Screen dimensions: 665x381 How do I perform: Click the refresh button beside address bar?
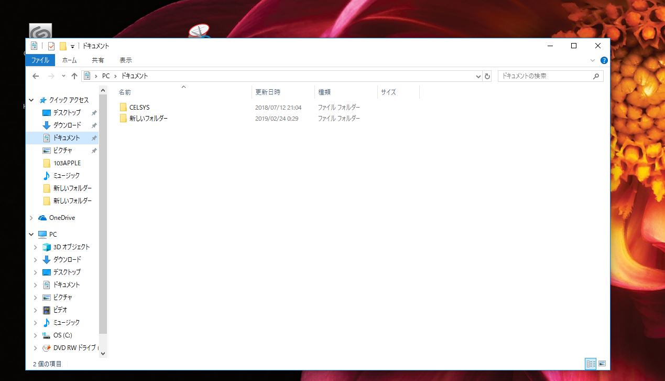[x=487, y=76]
